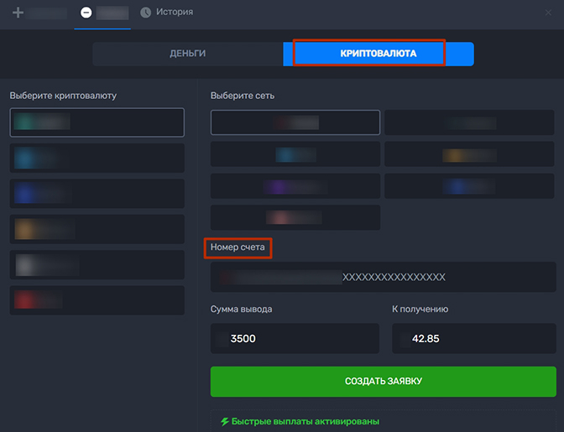Pick the dark blue cryptocurrency in the list
The width and height of the screenshot is (564, 432).
[x=97, y=194]
